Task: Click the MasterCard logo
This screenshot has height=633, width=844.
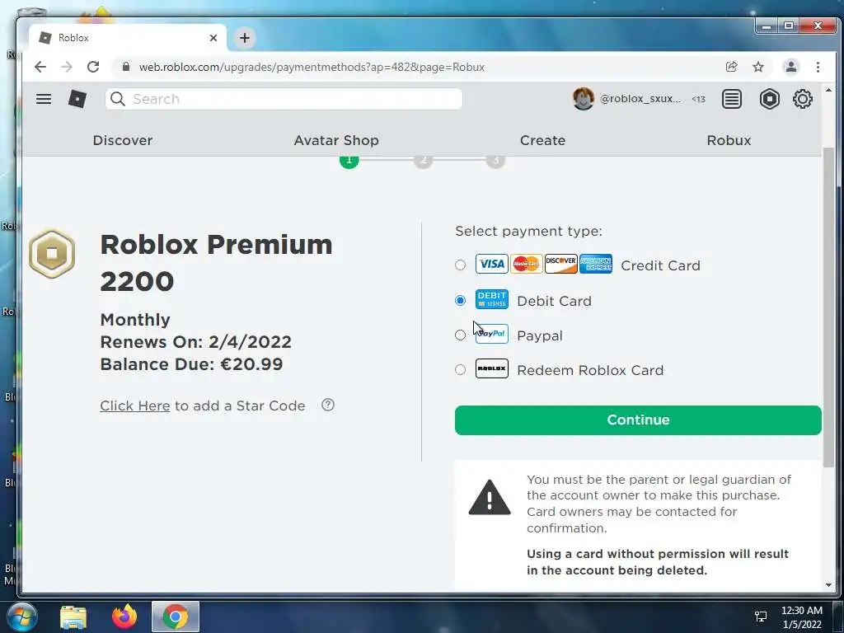Action: click(x=526, y=265)
